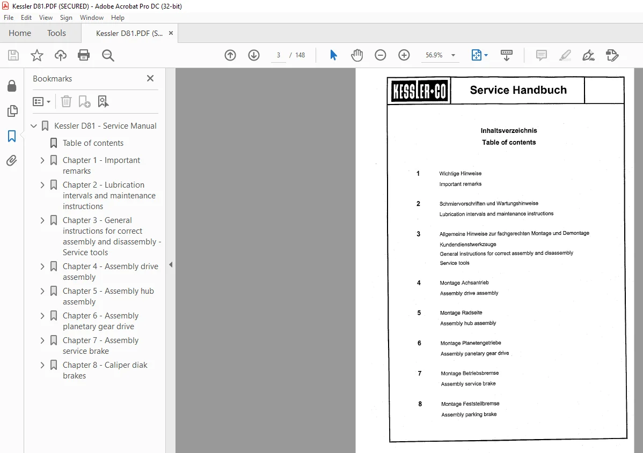The image size is (643, 453).
Task: Jump to Chapter 7 - Assembly service brake
Action: click(100, 346)
